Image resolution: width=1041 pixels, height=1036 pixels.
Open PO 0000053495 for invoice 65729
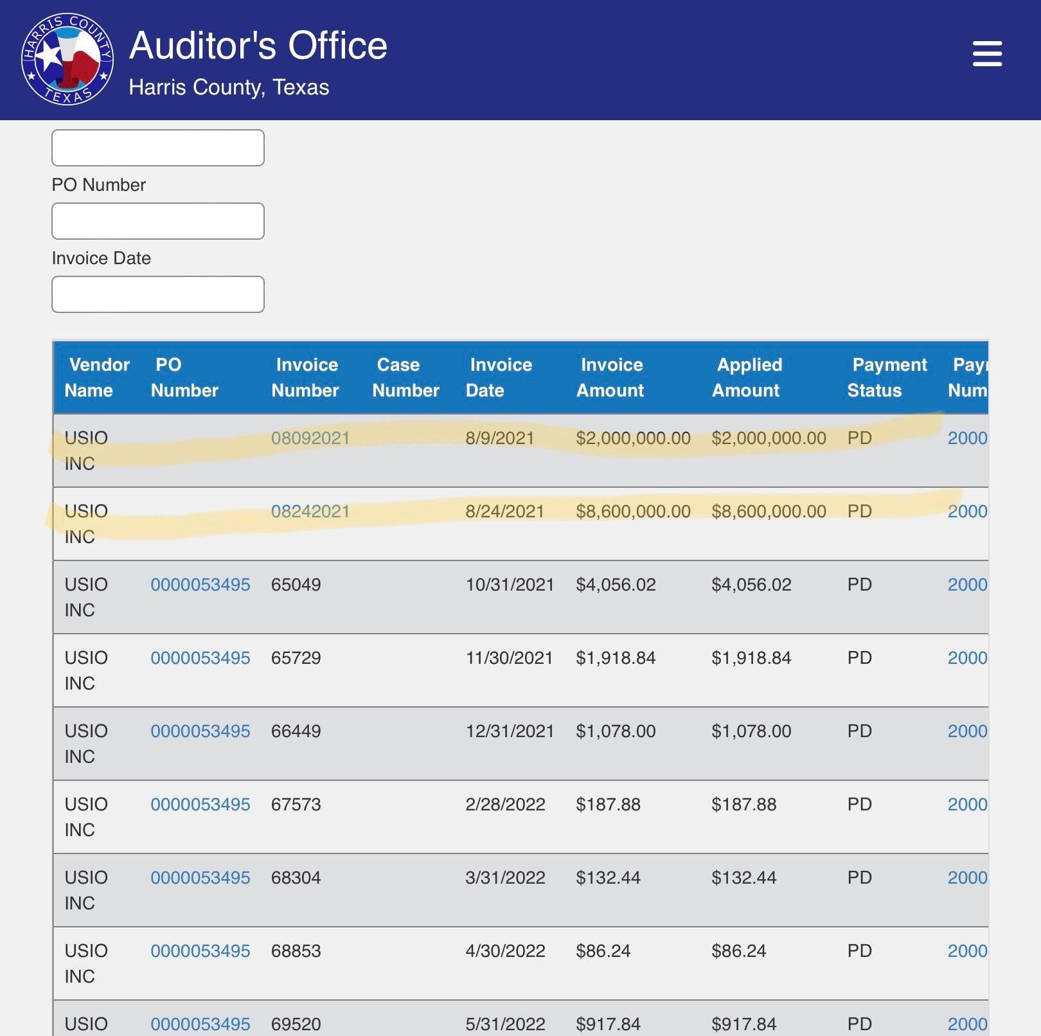pyautogui.click(x=200, y=658)
